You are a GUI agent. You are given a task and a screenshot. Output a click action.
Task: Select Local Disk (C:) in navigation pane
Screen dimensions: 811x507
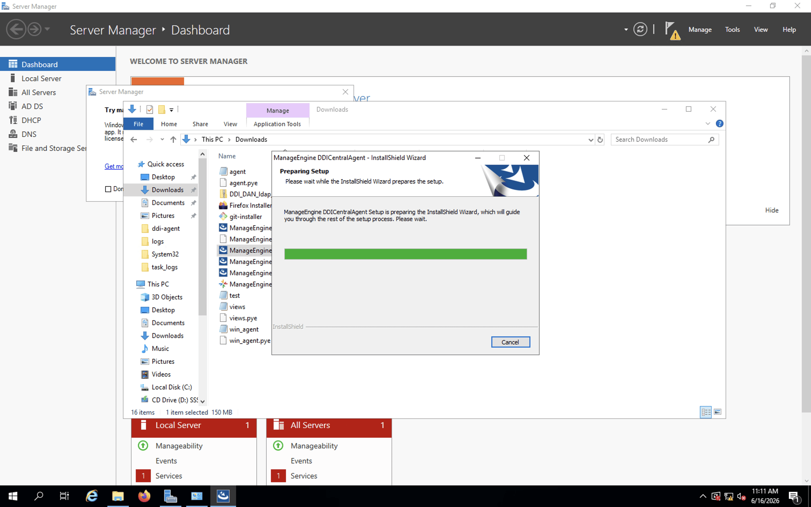172,387
